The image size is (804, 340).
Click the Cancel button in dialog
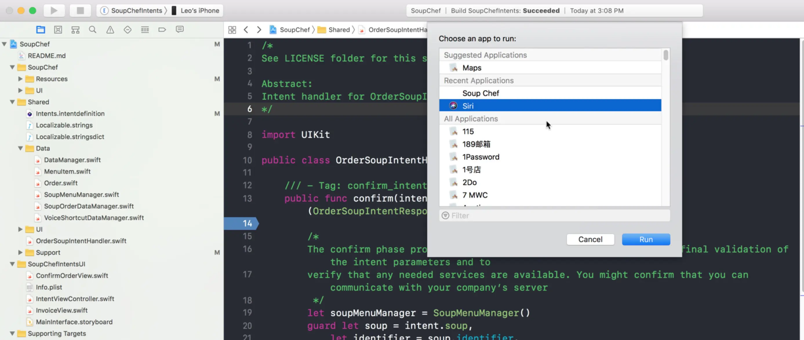point(590,239)
